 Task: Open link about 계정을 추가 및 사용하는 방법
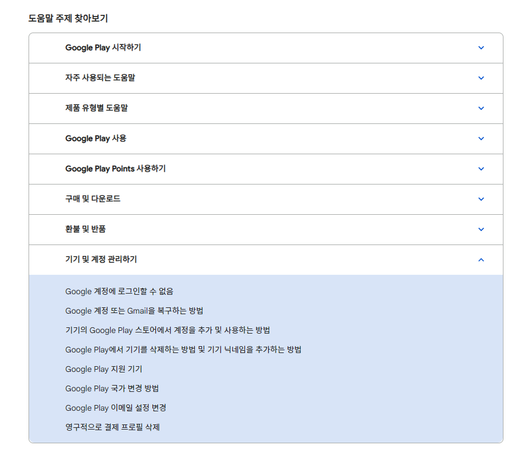(168, 330)
